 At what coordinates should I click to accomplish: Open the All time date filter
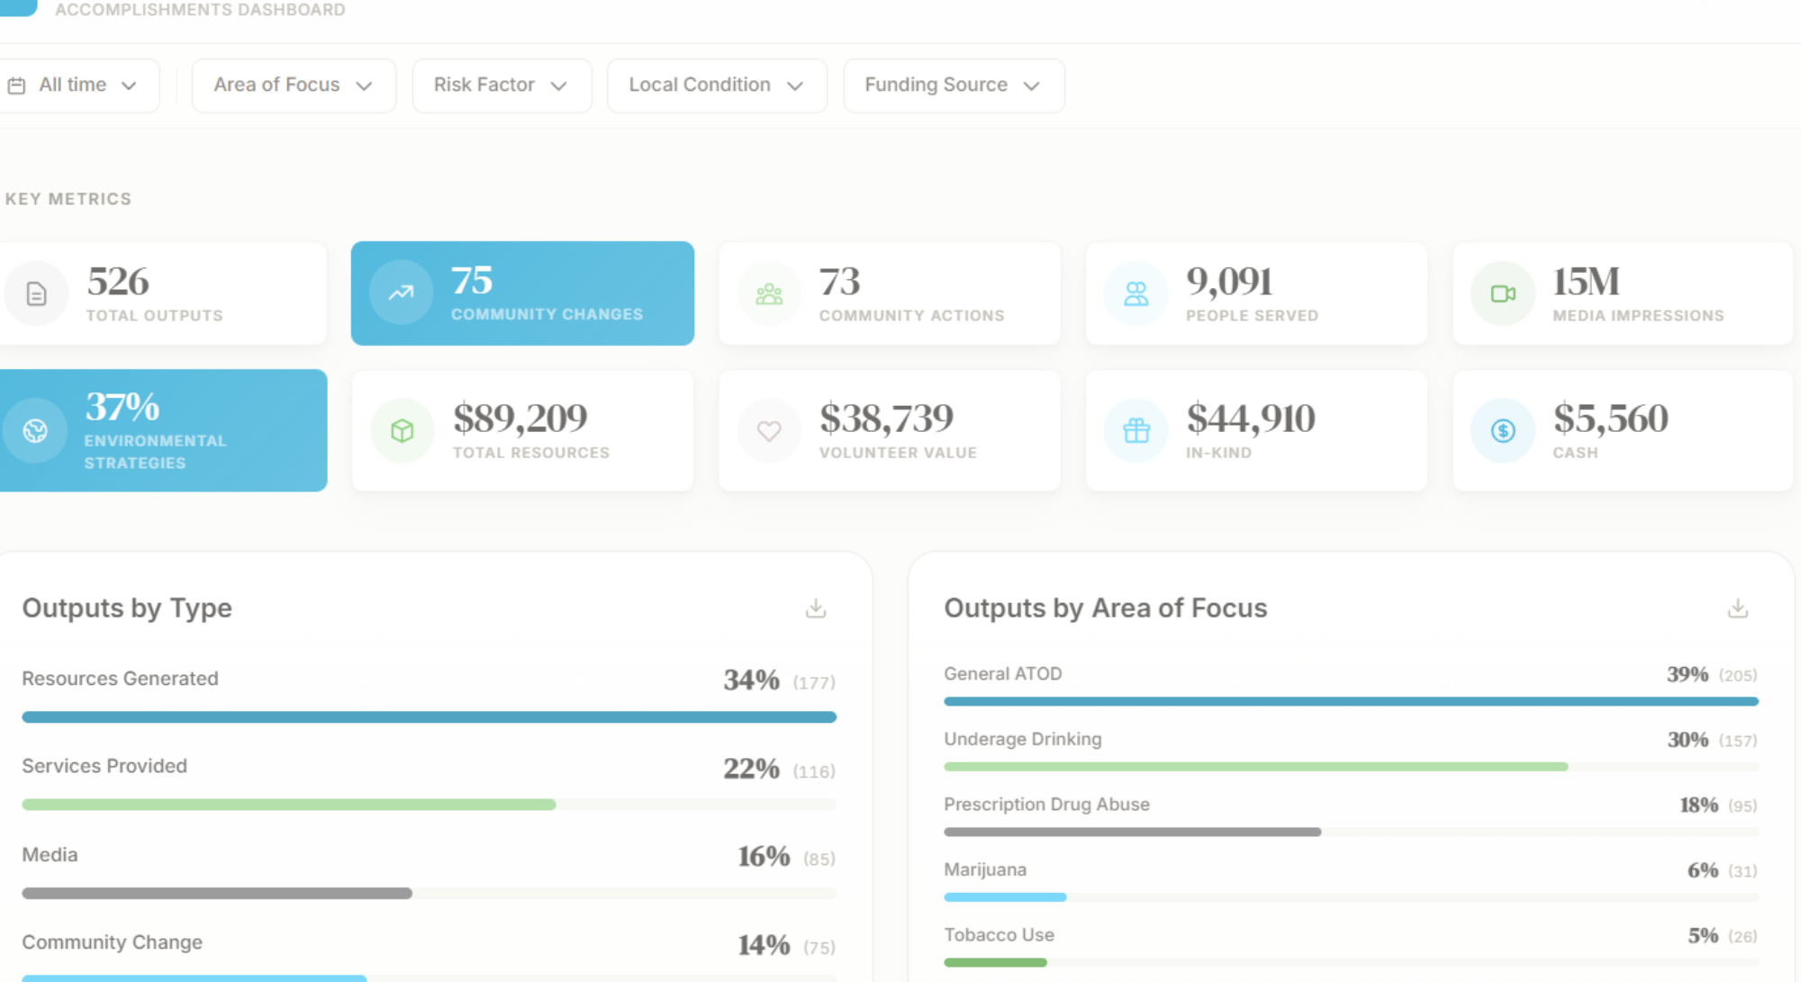pyautogui.click(x=74, y=86)
